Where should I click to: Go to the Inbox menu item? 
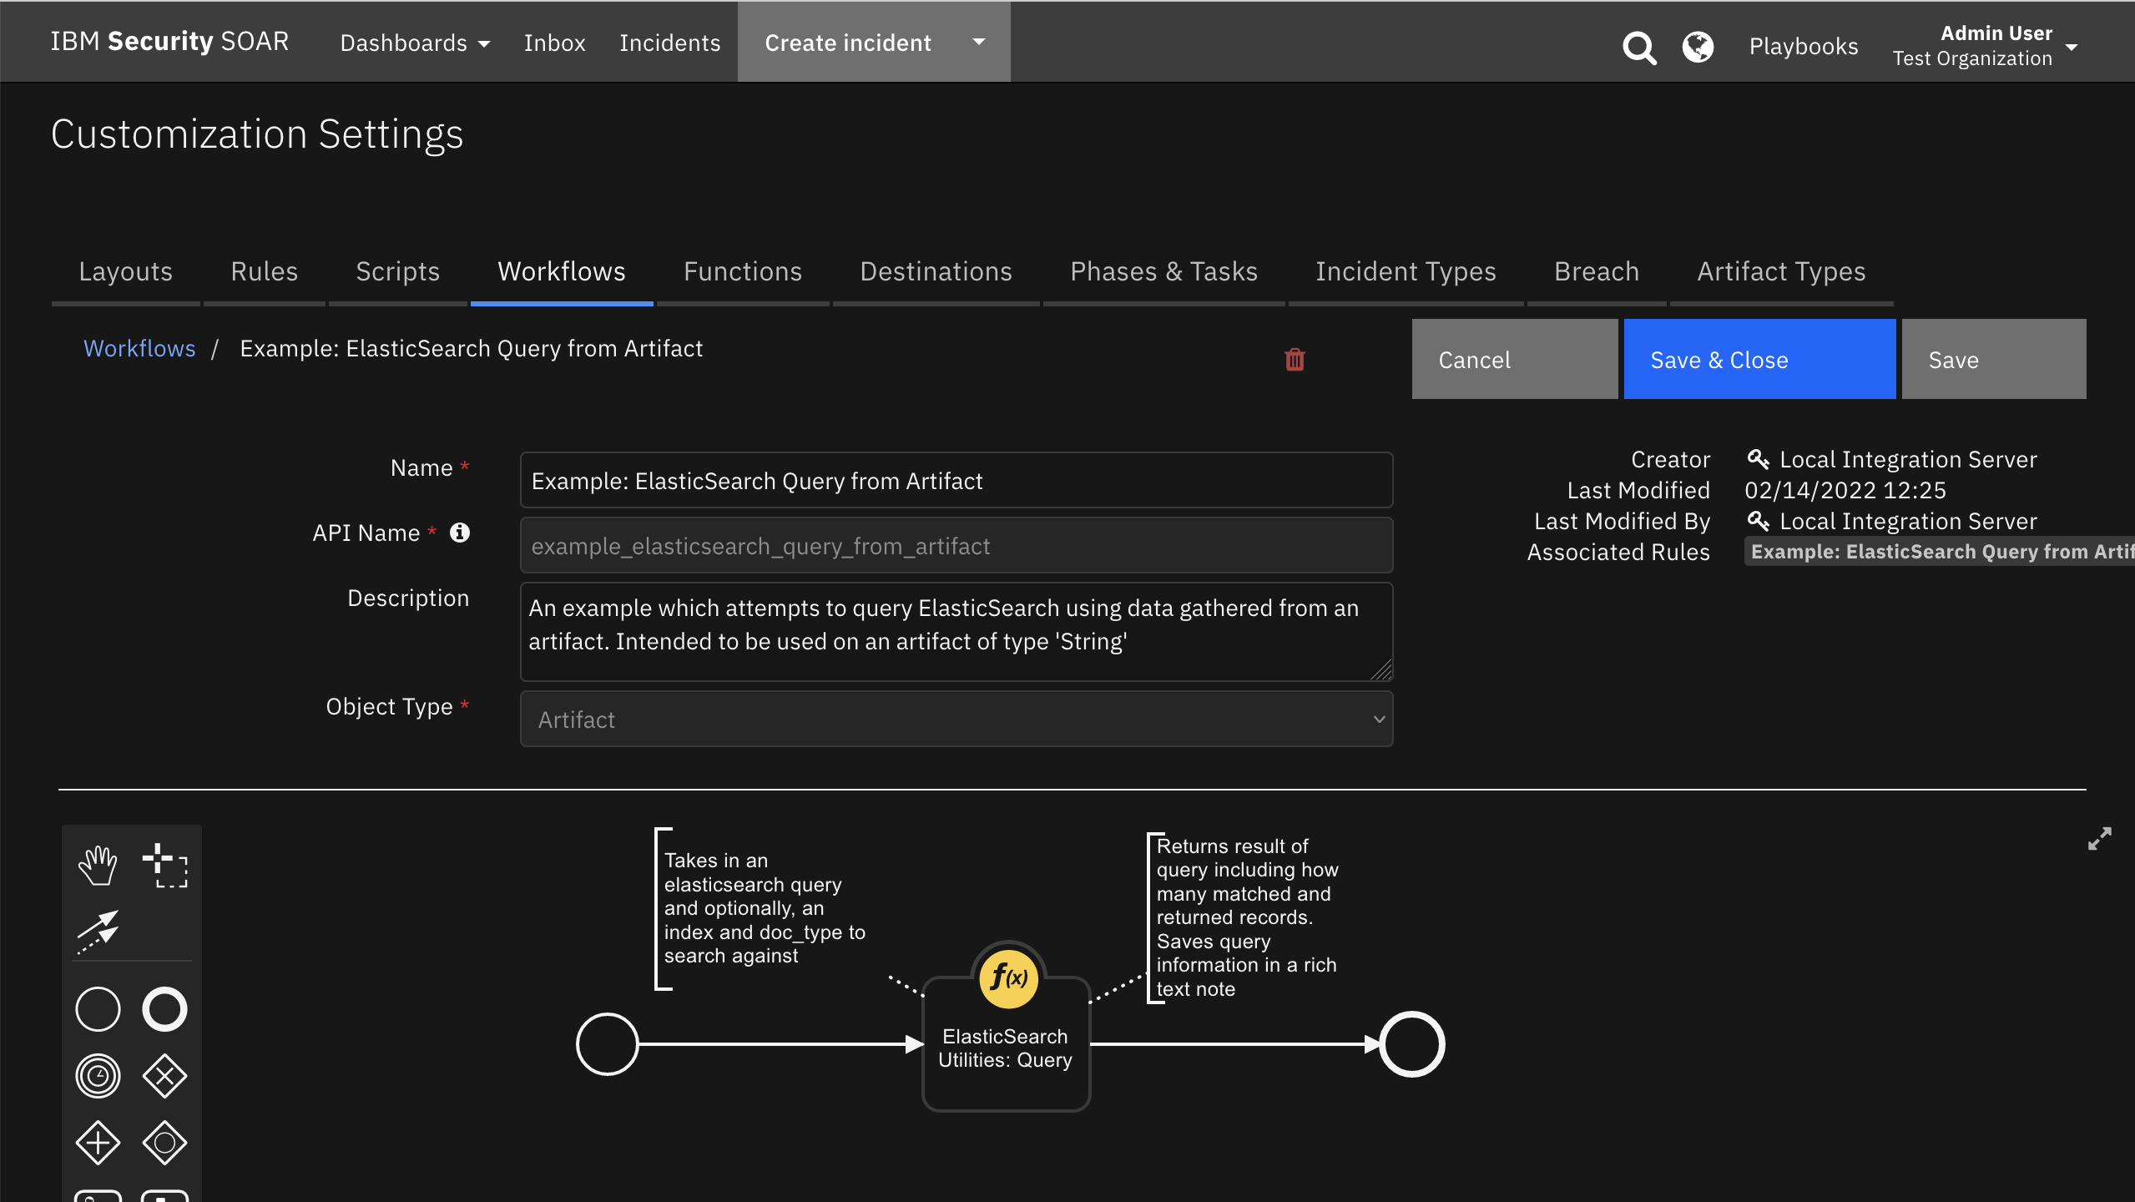554,43
